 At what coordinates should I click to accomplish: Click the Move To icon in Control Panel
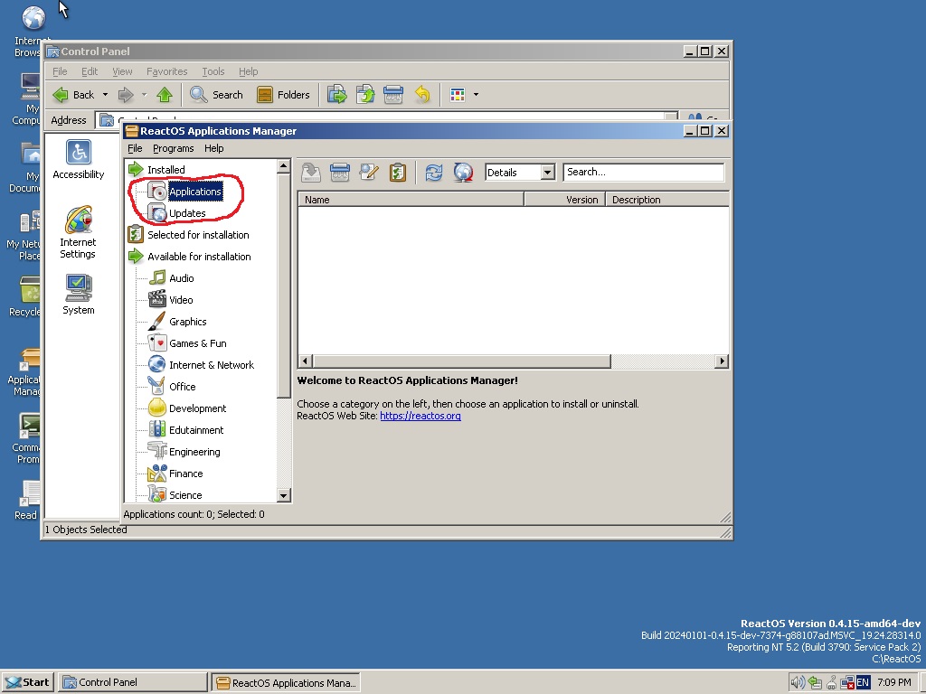(x=336, y=95)
